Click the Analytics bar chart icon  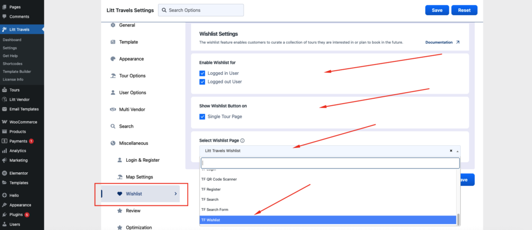[x=5, y=150]
